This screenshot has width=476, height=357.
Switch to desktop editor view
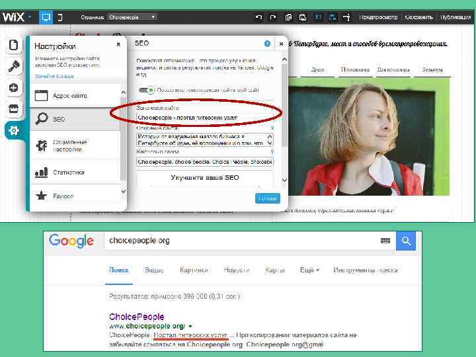(x=46, y=17)
